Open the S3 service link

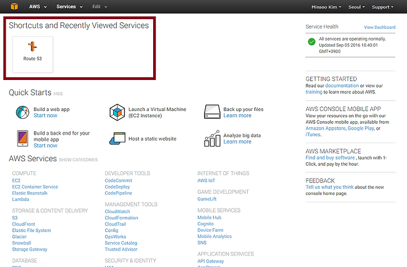point(15,217)
